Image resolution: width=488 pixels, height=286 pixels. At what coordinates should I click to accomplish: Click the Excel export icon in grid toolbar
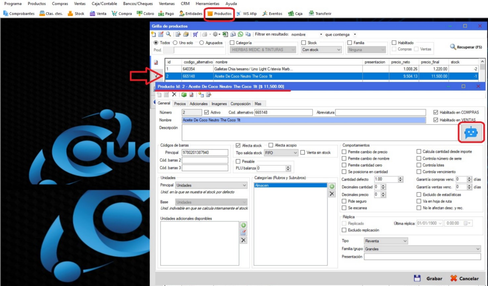[x=225, y=34]
